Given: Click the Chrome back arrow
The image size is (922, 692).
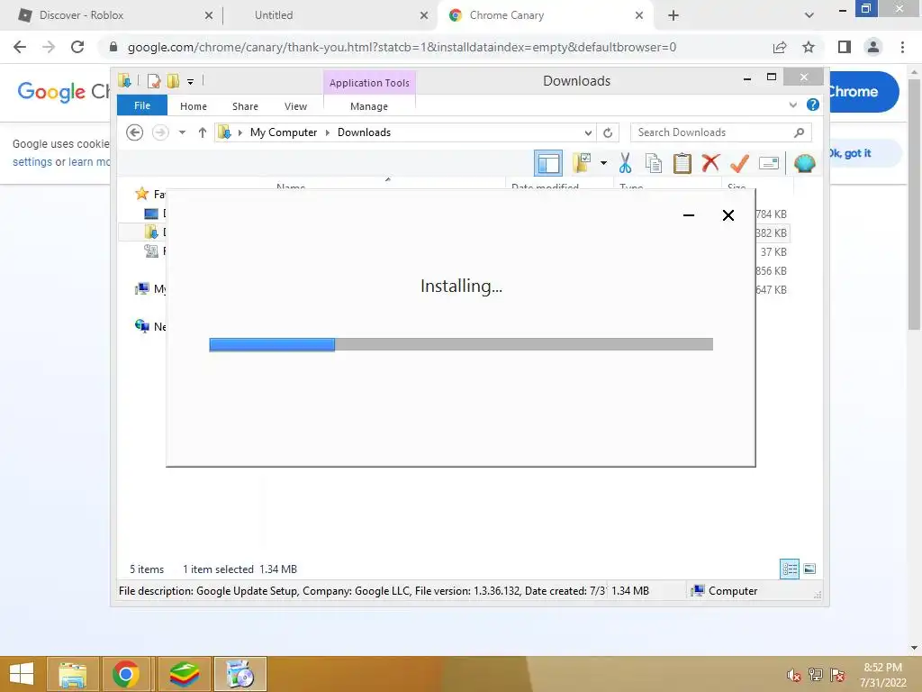Looking at the screenshot, I should 20,47.
